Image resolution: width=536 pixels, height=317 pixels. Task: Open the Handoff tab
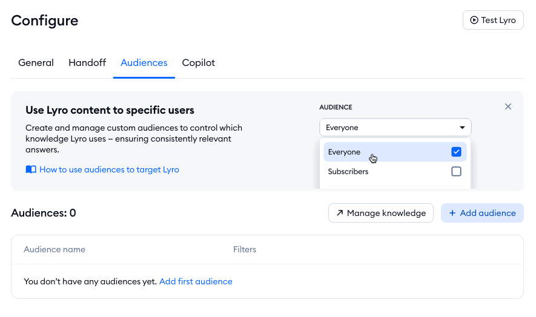click(x=87, y=63)
